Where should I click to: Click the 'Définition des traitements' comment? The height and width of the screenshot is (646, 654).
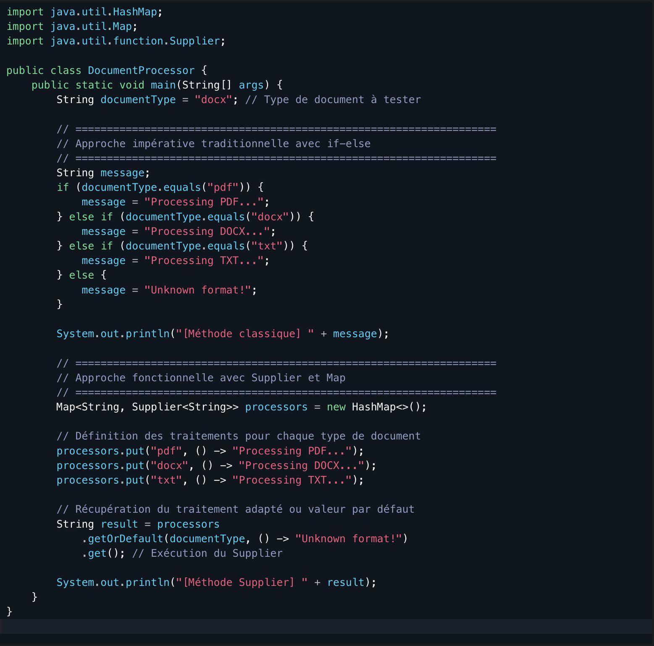[238, 436]
